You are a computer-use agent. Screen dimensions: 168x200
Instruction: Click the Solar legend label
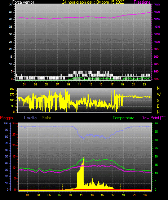pyautogui.click(x=47, y=118)
